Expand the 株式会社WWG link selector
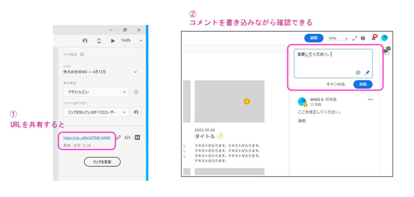 tap(135, 72)
